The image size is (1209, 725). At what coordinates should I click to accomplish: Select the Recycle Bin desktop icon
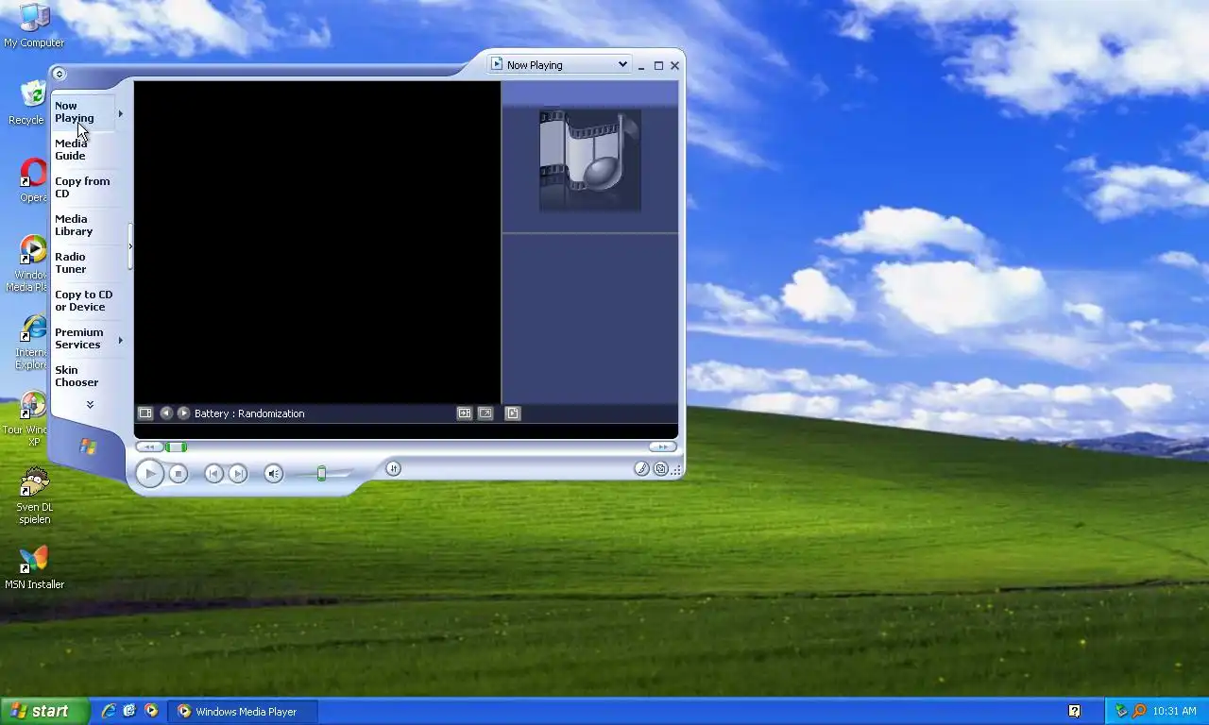click(x=28, y=103)
